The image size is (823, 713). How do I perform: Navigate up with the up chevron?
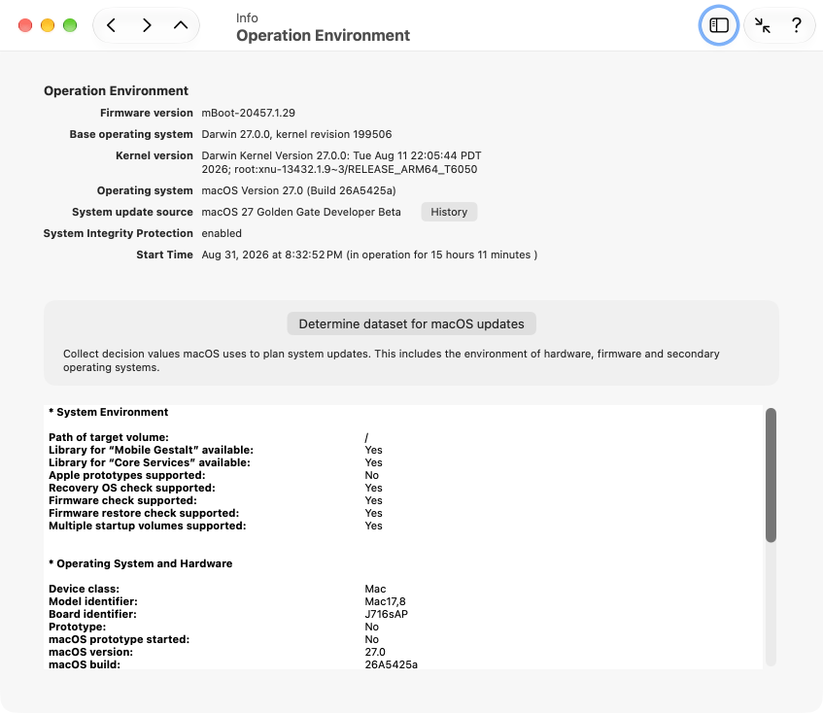[181, 25]
